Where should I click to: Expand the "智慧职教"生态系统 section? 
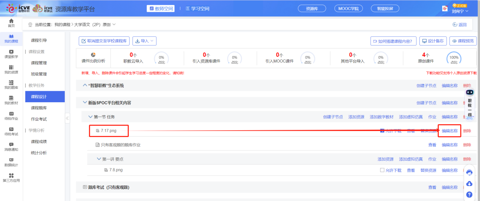84,86
